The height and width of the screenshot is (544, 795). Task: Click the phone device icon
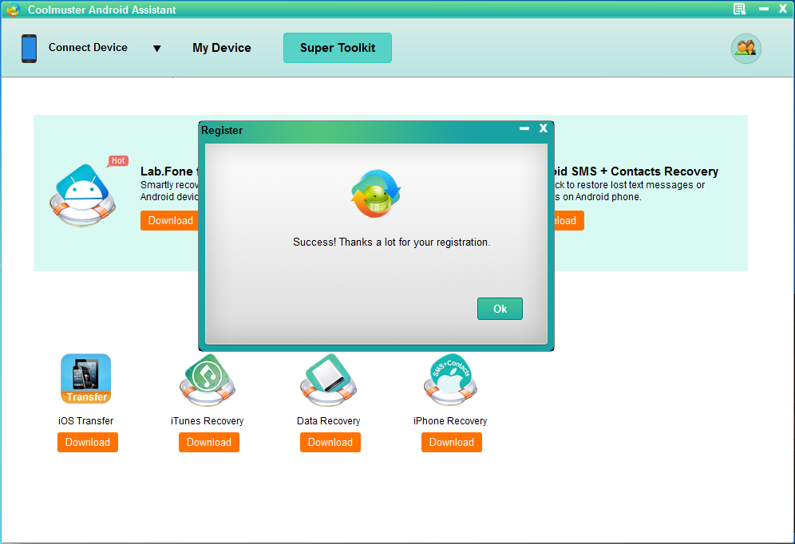tap(30, 49)
